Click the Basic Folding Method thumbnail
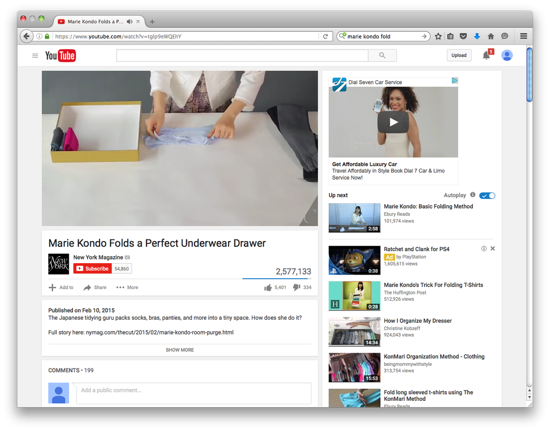This screenshot has width=550, height=431. pyautogui.click(x=354, y=218)
